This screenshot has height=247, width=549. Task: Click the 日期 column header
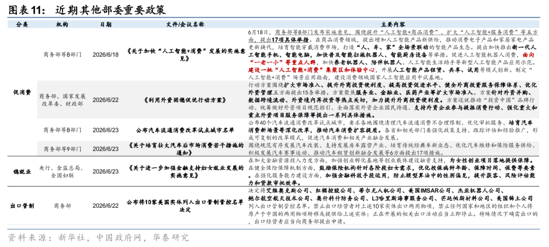[x=105, y=24]
